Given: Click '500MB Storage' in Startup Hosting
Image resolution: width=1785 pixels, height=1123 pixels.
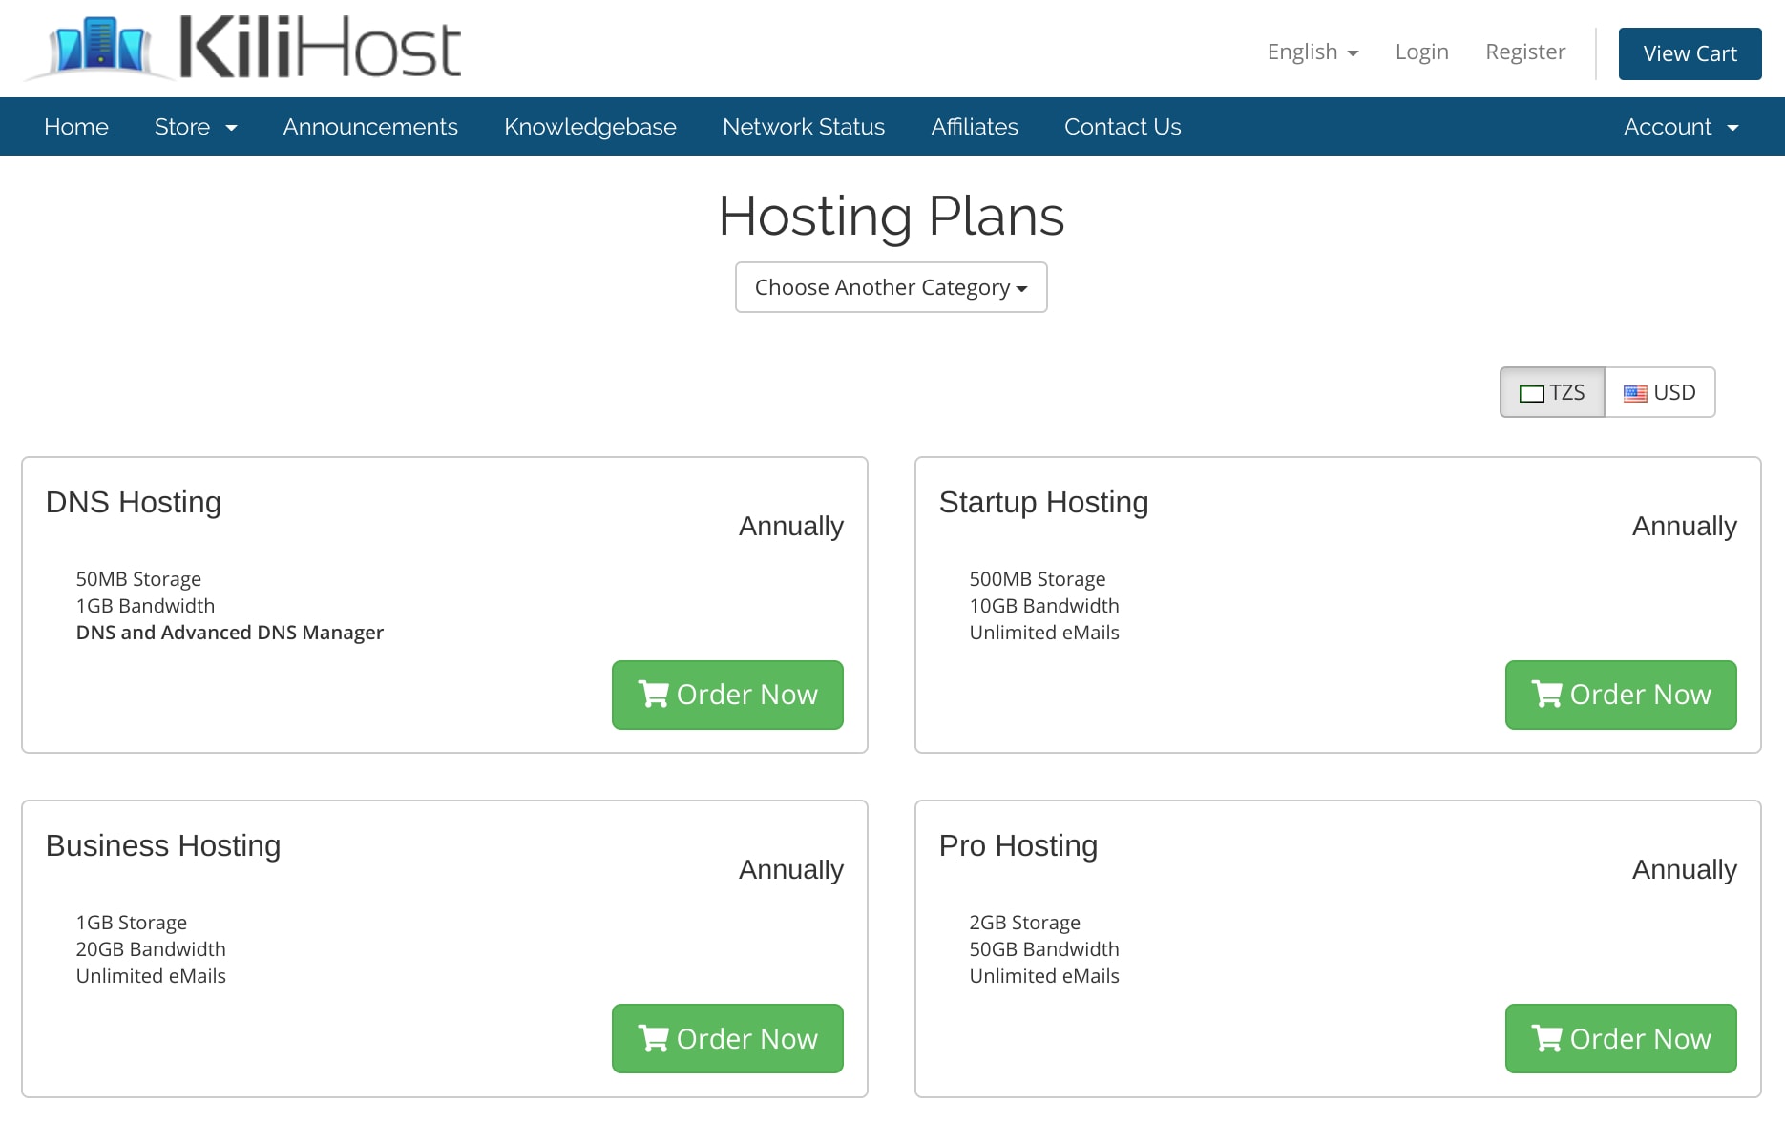Looking at the screenshot, I should [x=1038, y=579].
